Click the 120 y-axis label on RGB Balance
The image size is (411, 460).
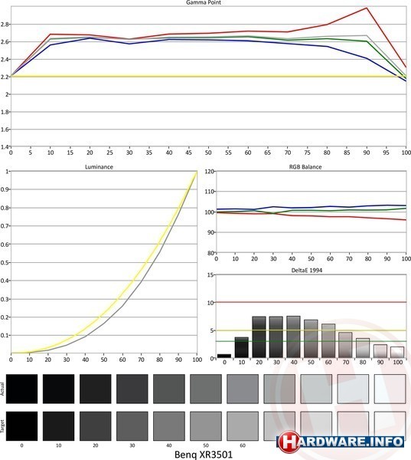210,171
